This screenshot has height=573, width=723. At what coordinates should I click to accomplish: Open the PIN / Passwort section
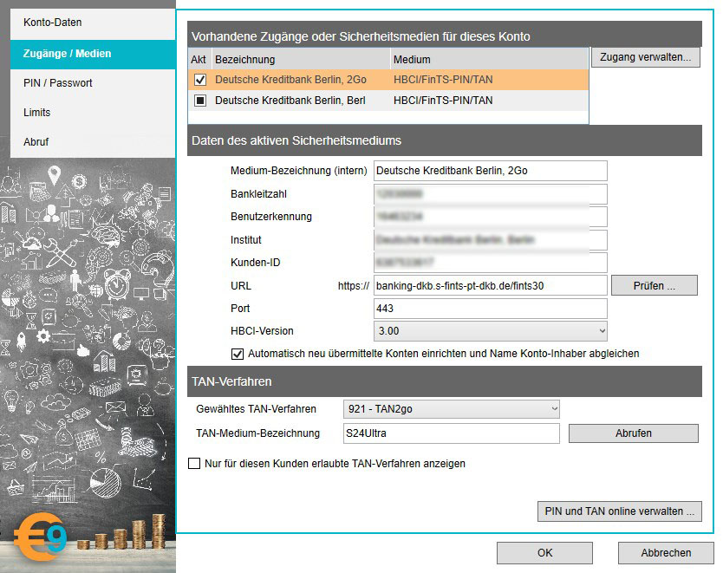(x=58, y=83)
